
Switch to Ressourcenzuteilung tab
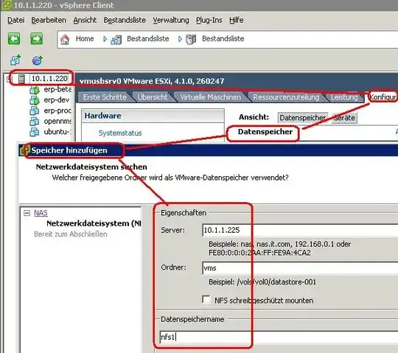(286, 97)
